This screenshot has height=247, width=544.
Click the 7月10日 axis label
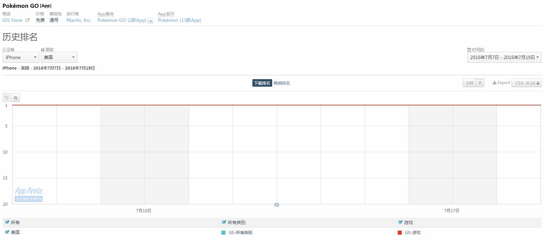coord(144,211)
